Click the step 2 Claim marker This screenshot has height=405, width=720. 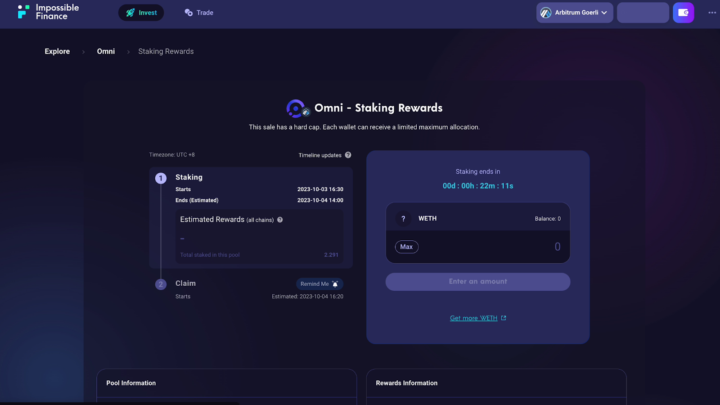(x=161, y=284)
